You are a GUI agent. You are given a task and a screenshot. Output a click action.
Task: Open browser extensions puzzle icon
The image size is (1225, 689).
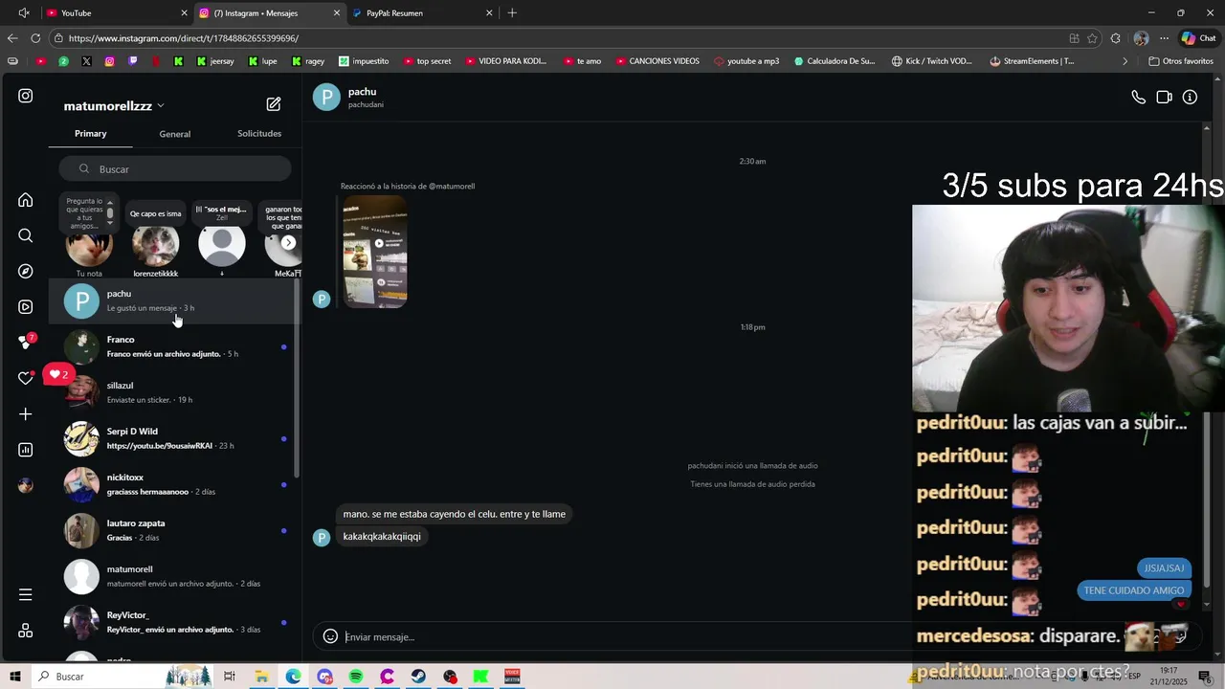(x=1115, y=38)
